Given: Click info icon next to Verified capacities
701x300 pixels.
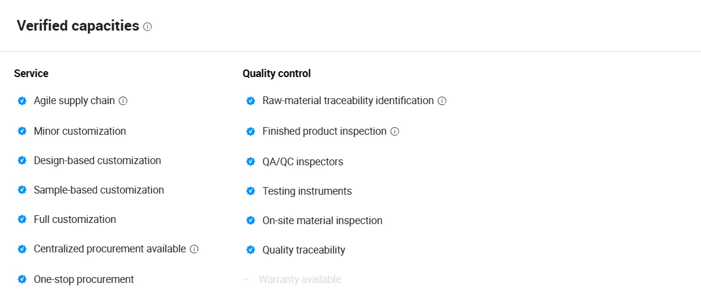Looking at the screenshot, I should (x=147, y=27).
